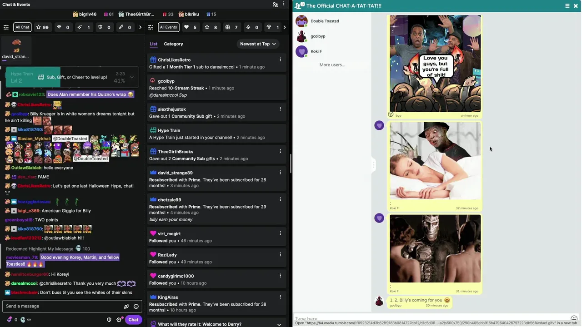
Task: Open the moderator shield icon near Chat button
Action: click(109, 320)
